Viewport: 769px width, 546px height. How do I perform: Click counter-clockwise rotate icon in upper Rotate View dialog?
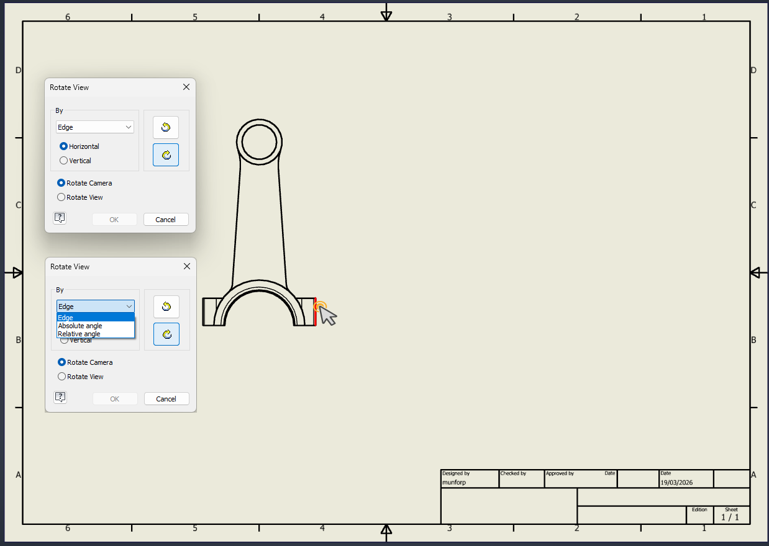tap(166, 127)
